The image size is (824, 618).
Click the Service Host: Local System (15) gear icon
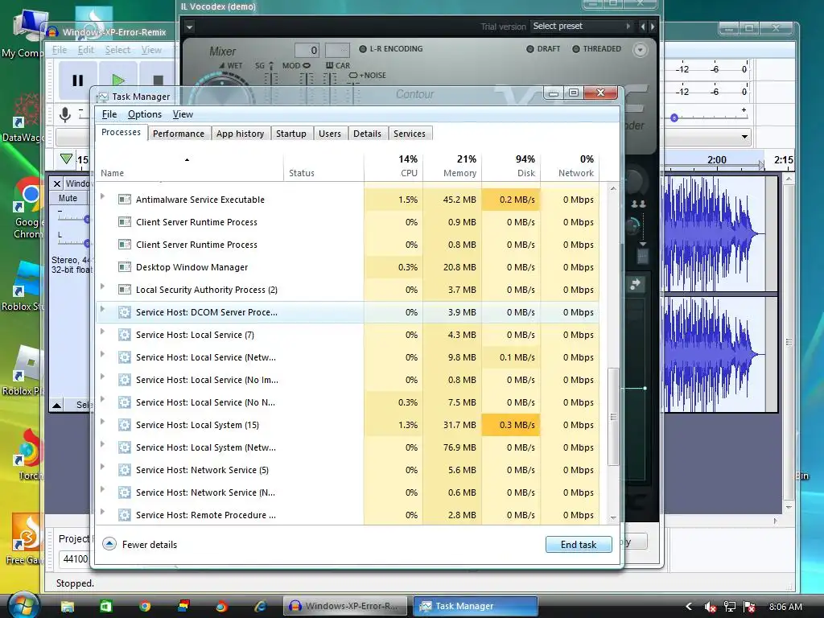point(125,425)
